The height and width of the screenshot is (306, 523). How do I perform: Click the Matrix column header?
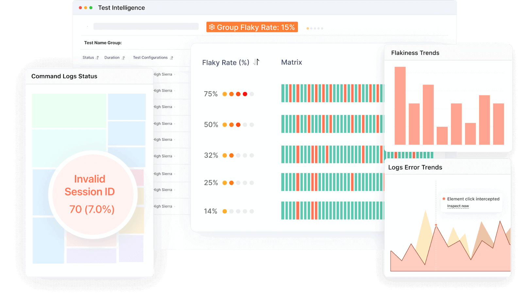(292, 62)
